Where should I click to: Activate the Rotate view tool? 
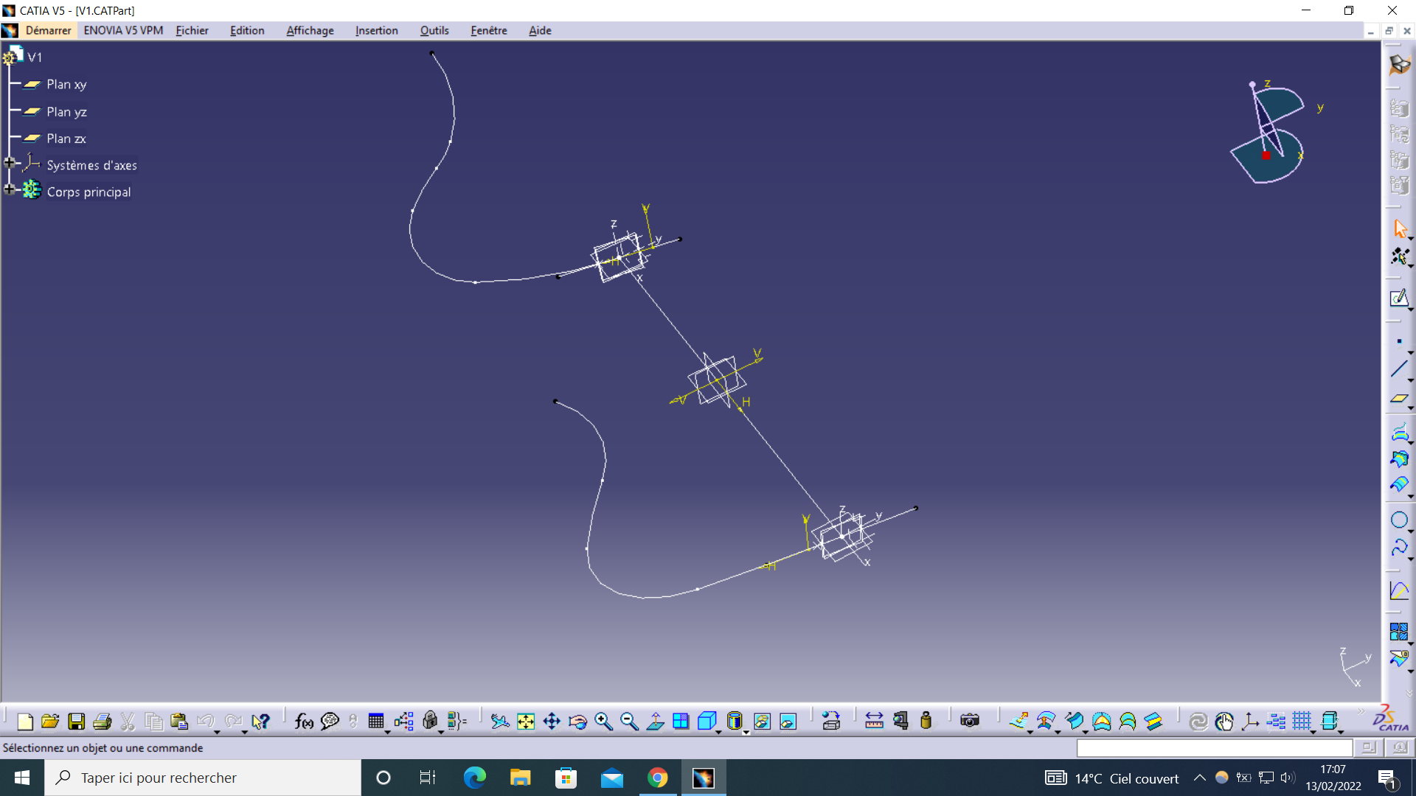[x=577, y=722]
